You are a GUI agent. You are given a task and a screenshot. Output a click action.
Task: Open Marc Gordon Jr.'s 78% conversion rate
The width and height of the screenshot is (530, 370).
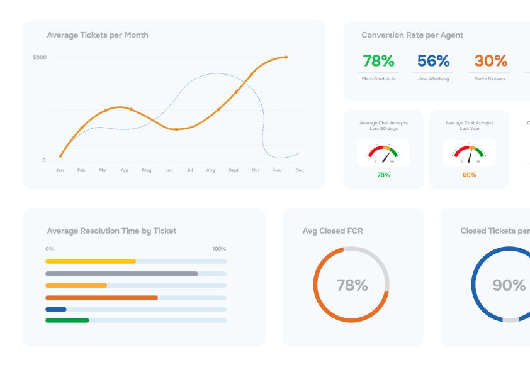click(x=378, y=61)
